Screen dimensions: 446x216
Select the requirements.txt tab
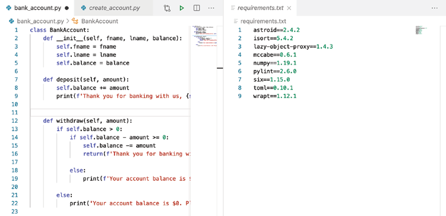[261, 8]
